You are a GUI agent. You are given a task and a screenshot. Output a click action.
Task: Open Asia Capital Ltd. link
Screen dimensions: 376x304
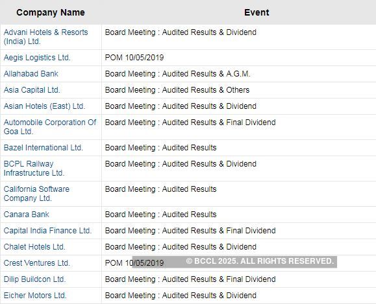[x=32, y=90]
